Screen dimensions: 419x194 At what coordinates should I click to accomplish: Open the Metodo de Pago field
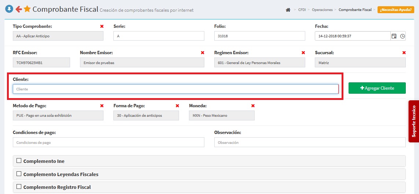click(x=58, y=116)
